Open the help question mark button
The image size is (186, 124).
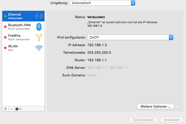[178, 107]
